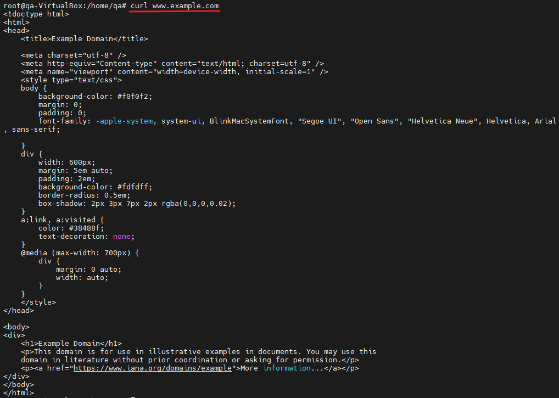Viewport: 559px width, 398px height.
Task: Click the '<title>Example Domain</title>' line
Action: point(85,38)
